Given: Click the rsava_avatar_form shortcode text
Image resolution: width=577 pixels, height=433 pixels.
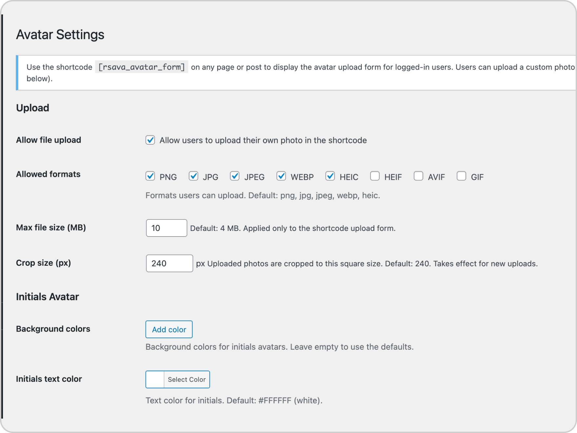Looking at the screenshot, I should (141, 67).
